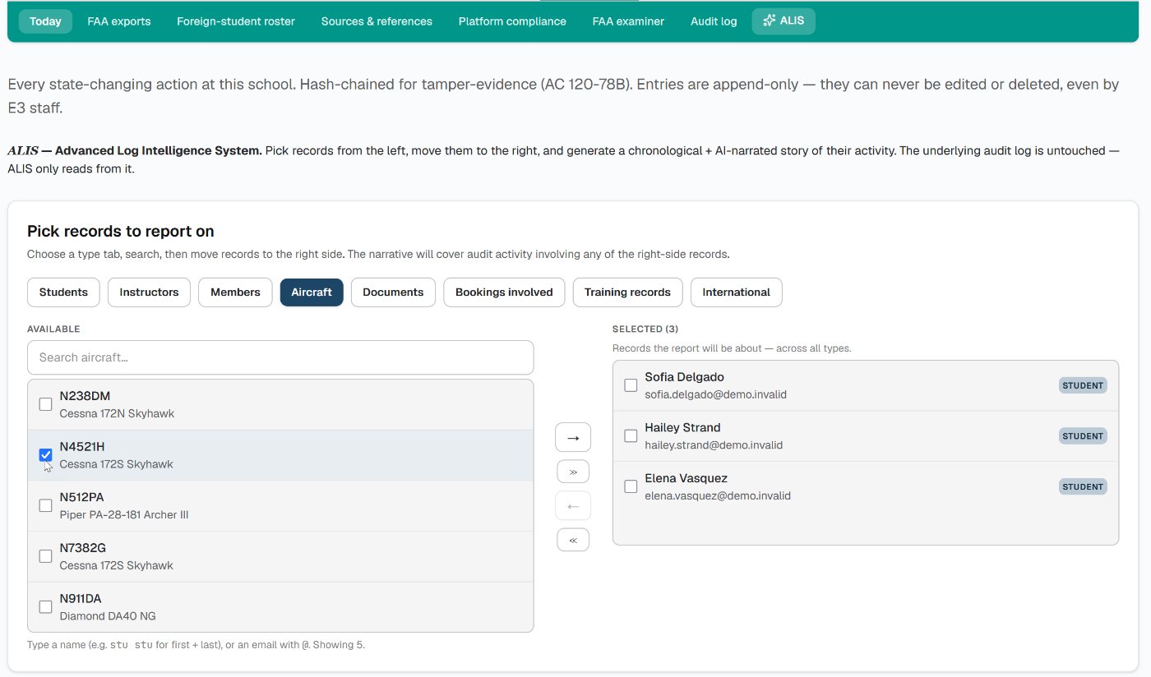Remove all records with double left chevron

click(573, 540)
